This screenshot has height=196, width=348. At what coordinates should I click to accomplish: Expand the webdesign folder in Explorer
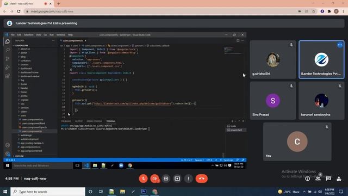pos(26,135)
